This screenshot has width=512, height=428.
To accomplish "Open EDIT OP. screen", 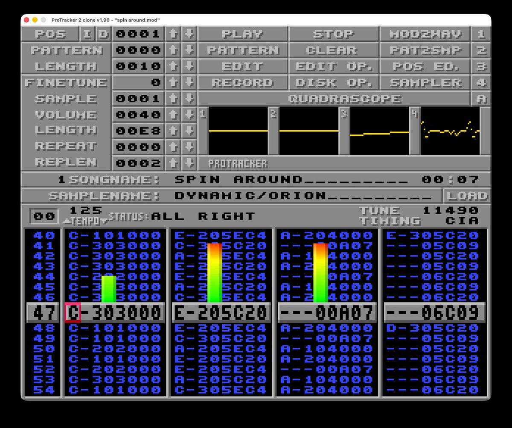I will coord(334,67).
